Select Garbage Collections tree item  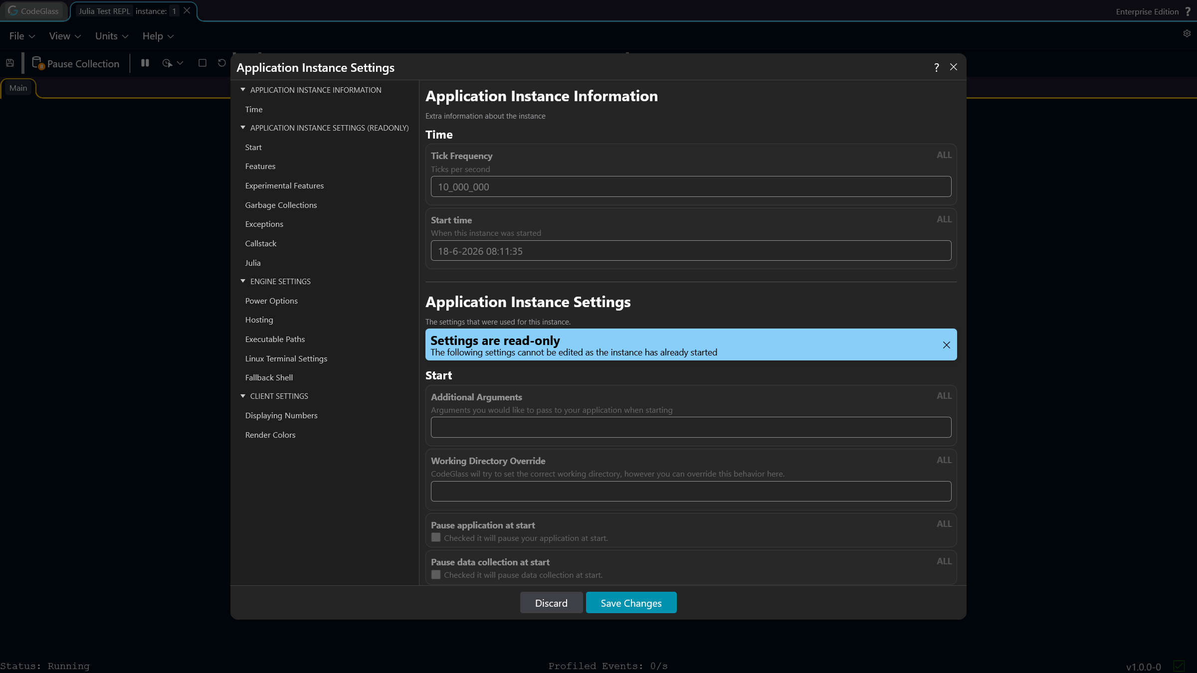[281, 205]
